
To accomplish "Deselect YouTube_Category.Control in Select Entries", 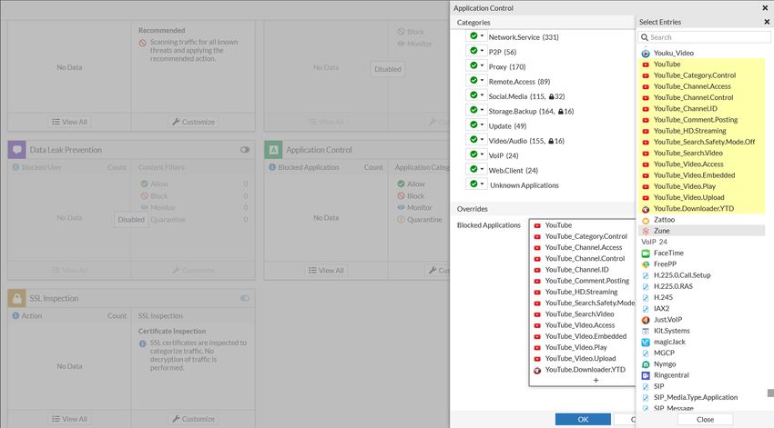I will click(x=701, y=75).
